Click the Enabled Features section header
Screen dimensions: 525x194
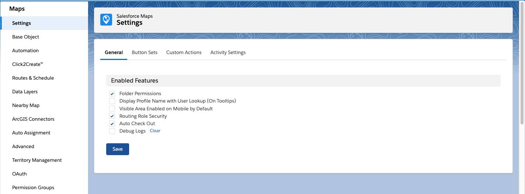coord(303,81)
